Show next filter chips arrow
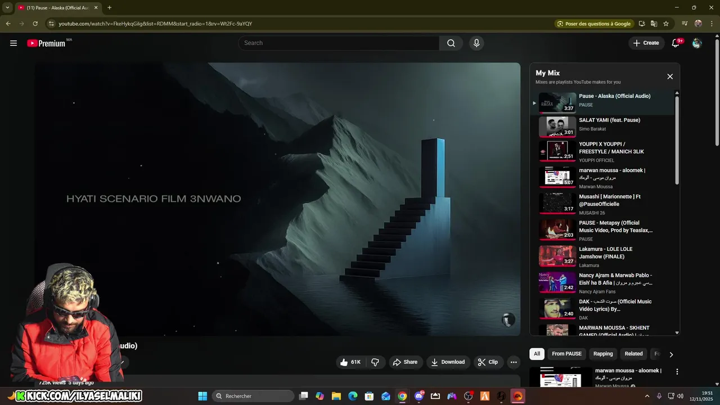The width and height of the screenshot is (720, 405). tap(670, 354)
